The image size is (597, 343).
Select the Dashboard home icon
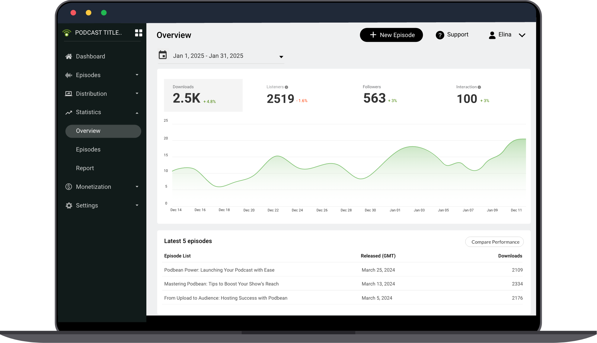click(x=69, y=56)
